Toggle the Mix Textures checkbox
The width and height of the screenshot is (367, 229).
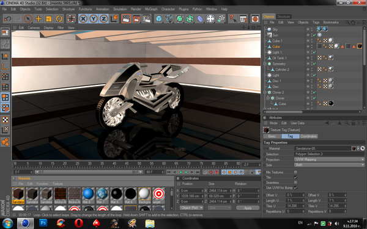295,172
